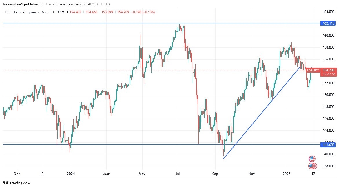Click the -0.198 (-0.13%) change value
341x188 pixels.
tap(143, 12)
